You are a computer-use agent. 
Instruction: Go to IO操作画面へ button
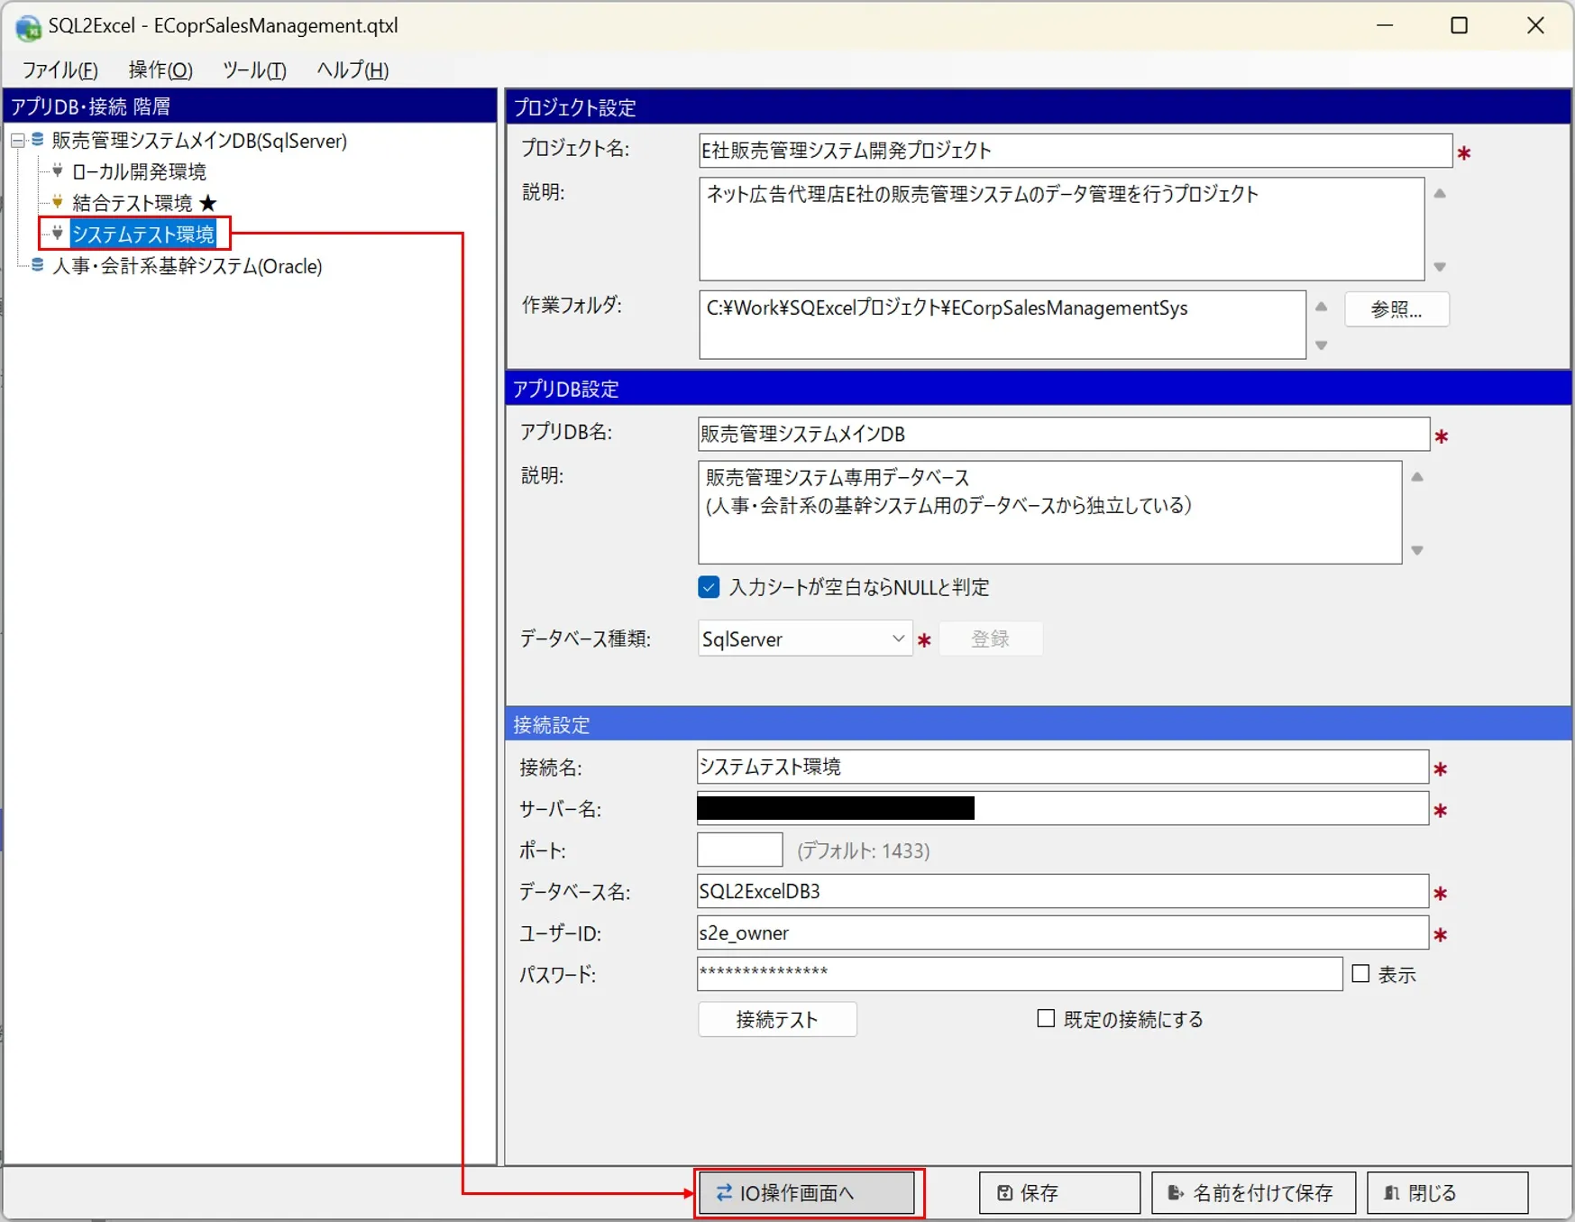click(807, 1193)
